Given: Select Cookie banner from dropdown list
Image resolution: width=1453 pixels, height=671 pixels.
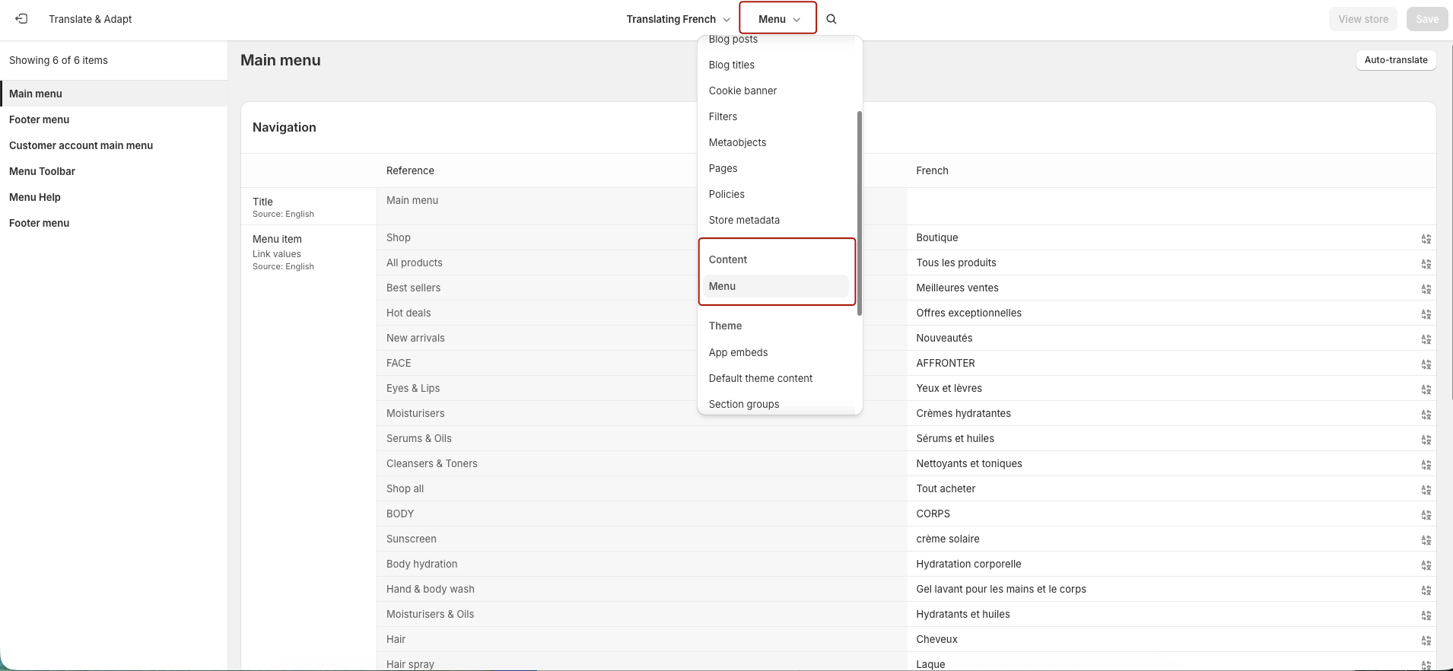Looking at the screenshot, I should (742, 91).
